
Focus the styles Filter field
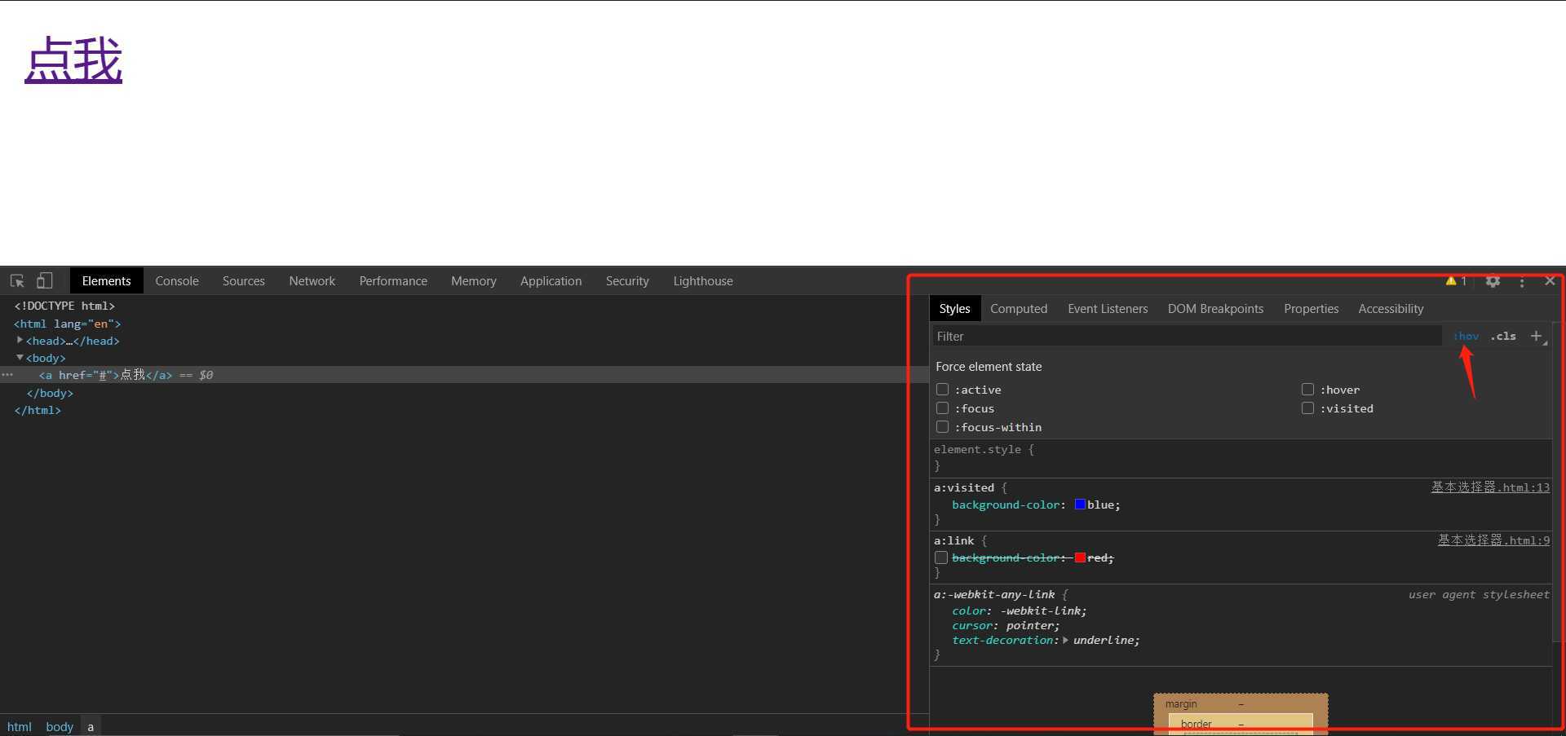point(1187,336)
